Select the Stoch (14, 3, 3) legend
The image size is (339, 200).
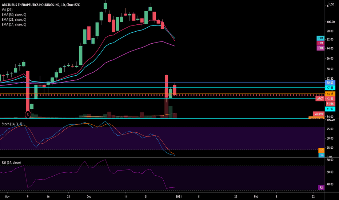(x=12, y=124)
